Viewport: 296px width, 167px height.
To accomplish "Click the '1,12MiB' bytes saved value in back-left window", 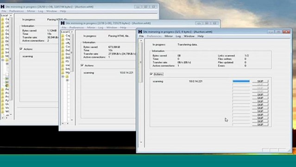I will tap(52, 31).
